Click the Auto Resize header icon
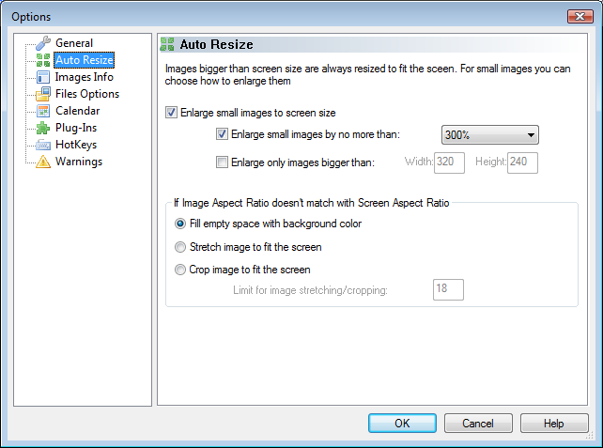 167,44
